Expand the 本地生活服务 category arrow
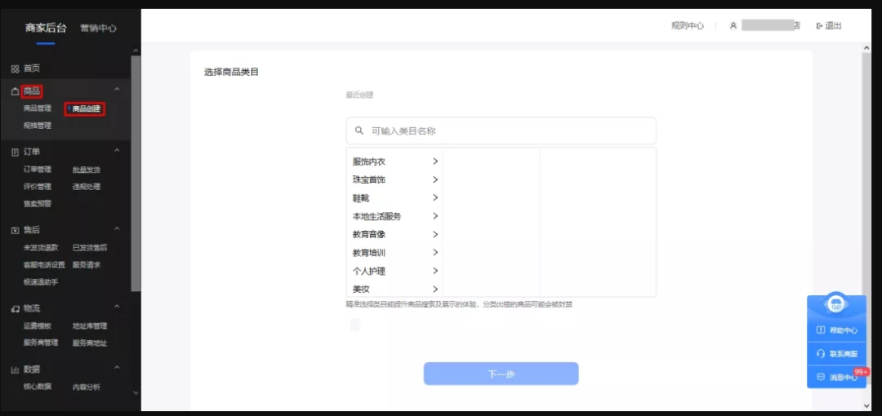This screenshot has width=882, height=416. click(x=434, y=216)
